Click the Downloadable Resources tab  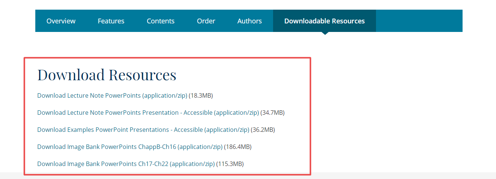(x=324, y=21)
